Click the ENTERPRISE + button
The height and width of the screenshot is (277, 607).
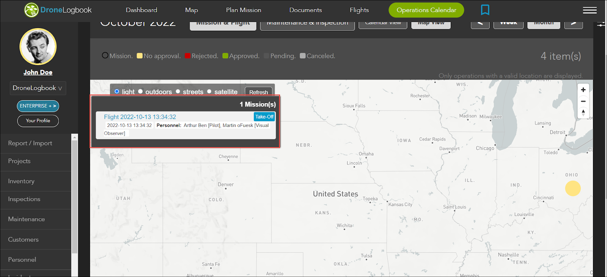(x=38, y=106)
